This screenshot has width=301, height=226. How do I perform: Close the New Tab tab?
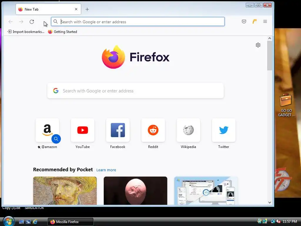tap(76, 9)
